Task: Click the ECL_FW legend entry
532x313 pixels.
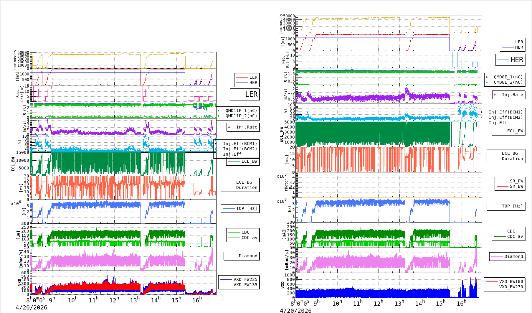Action: tap(508, 131)
